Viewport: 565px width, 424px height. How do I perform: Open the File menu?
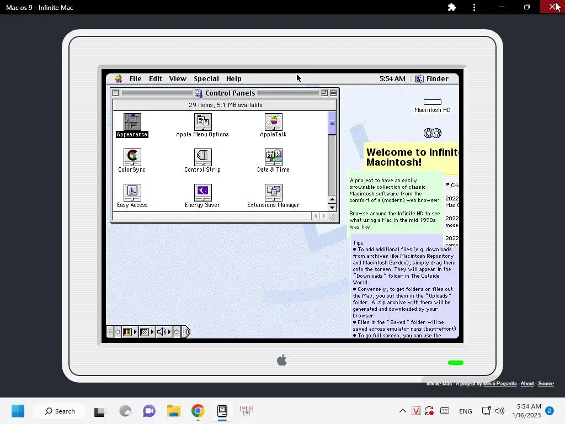pos(136,78)
